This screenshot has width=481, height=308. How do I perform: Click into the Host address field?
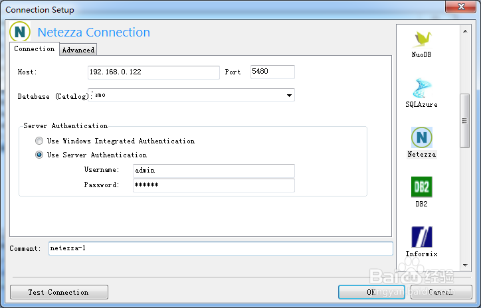coord(153,72)
